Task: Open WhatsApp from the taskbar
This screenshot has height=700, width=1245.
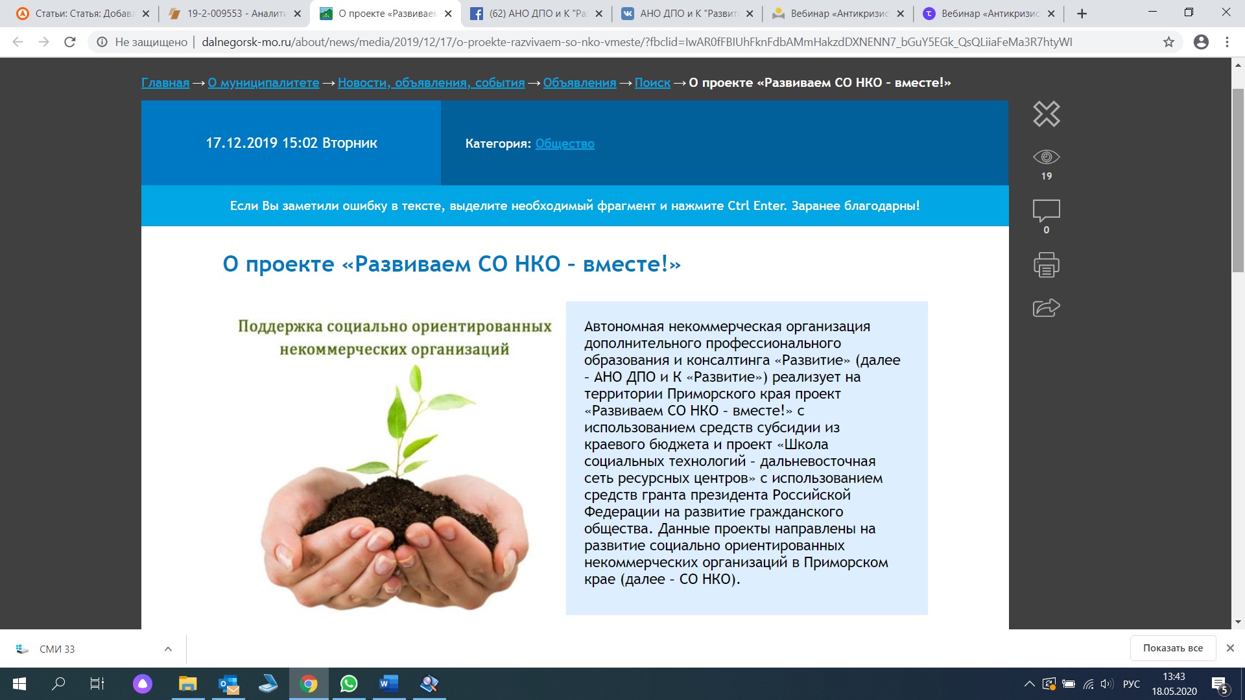Action: 349,684
